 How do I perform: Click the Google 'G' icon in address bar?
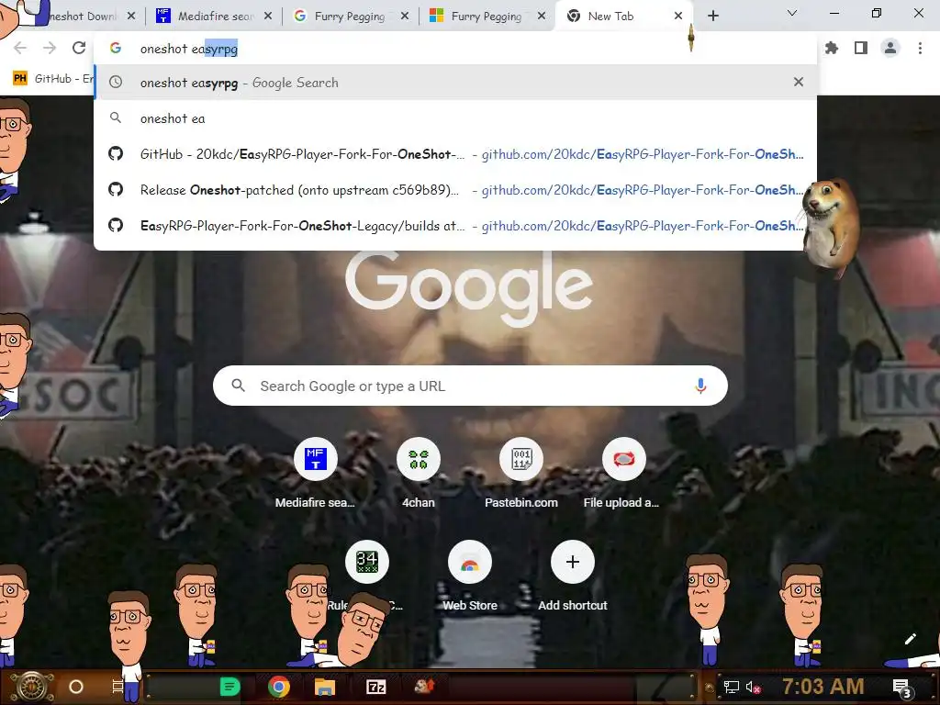[116, 48]
